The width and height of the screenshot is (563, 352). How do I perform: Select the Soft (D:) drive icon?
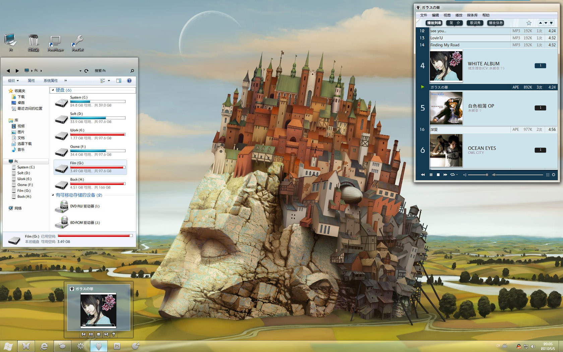(61, 118)
